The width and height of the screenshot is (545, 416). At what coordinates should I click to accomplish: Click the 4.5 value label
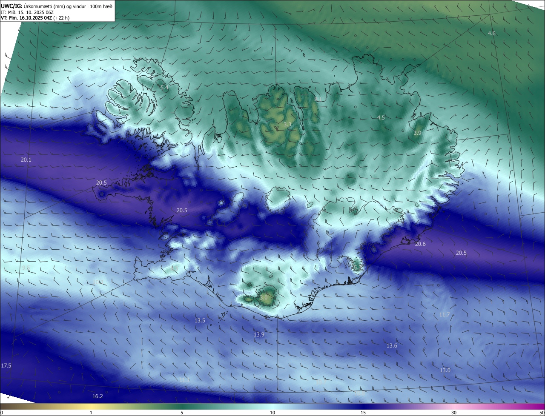381,117
